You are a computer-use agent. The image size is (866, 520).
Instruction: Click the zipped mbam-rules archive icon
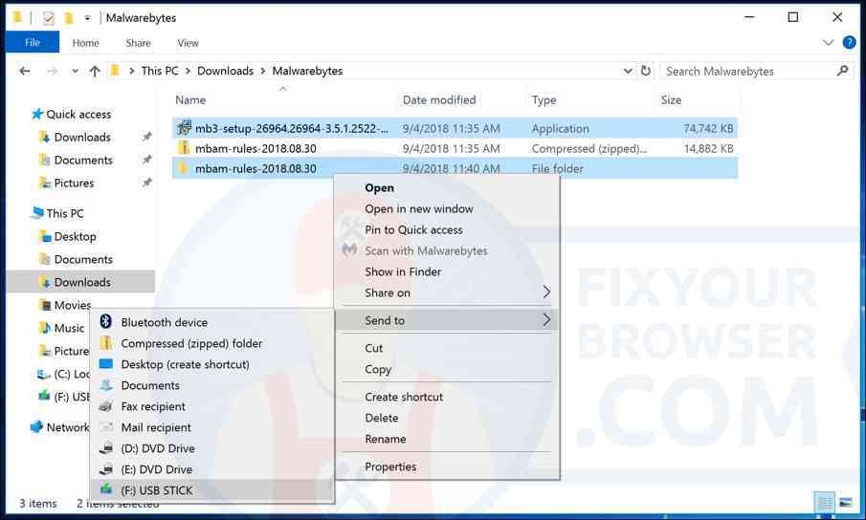[x=184, y=148]
